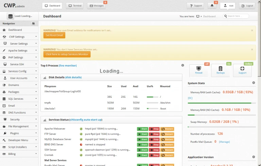Screen dimensions: 261x166
Task: Toggle the navigation sidebar collapse icon
Action: point(33,23)
